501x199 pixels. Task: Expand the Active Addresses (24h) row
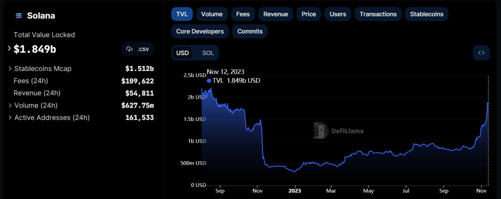click(10, 117)
